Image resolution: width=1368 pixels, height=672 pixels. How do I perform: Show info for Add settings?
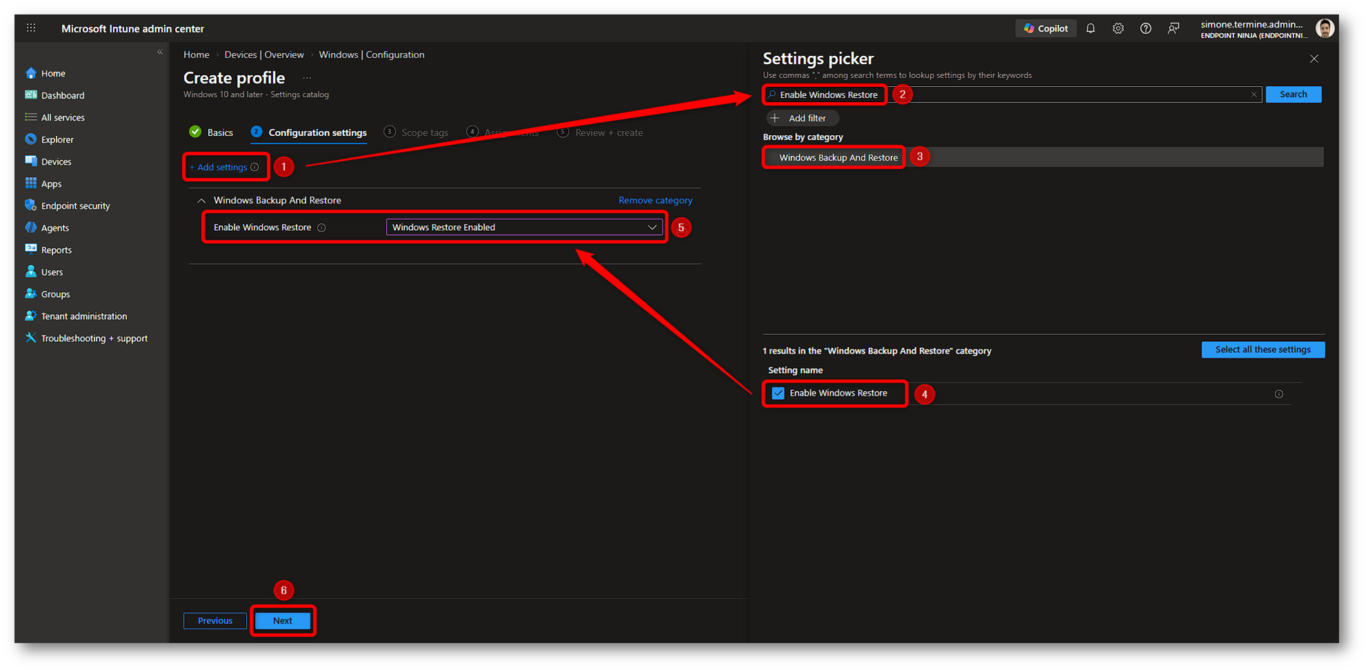255,167
